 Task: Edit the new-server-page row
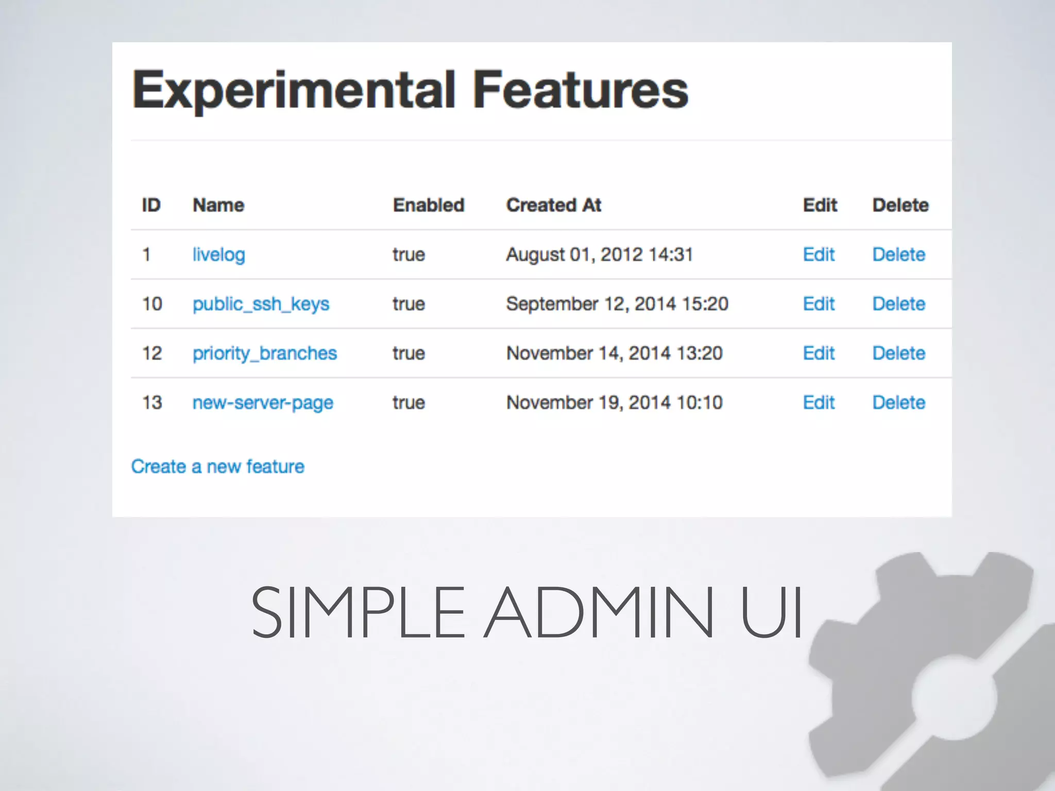(x=819, y=402)
